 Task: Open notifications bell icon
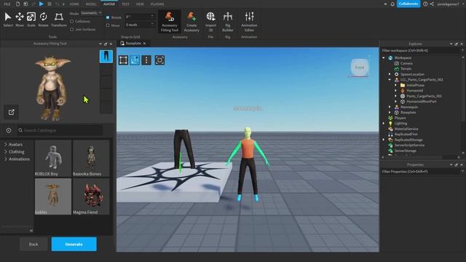click(x=392, y=4)
